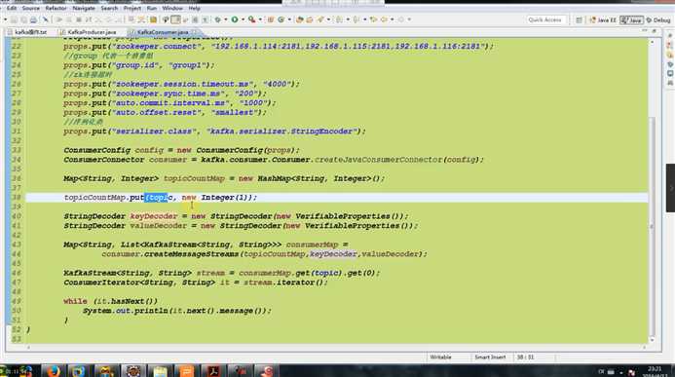Click the Open Task icon in the toolbar
The height and width of the screenshot is (377, 675).
click(309, 19)
